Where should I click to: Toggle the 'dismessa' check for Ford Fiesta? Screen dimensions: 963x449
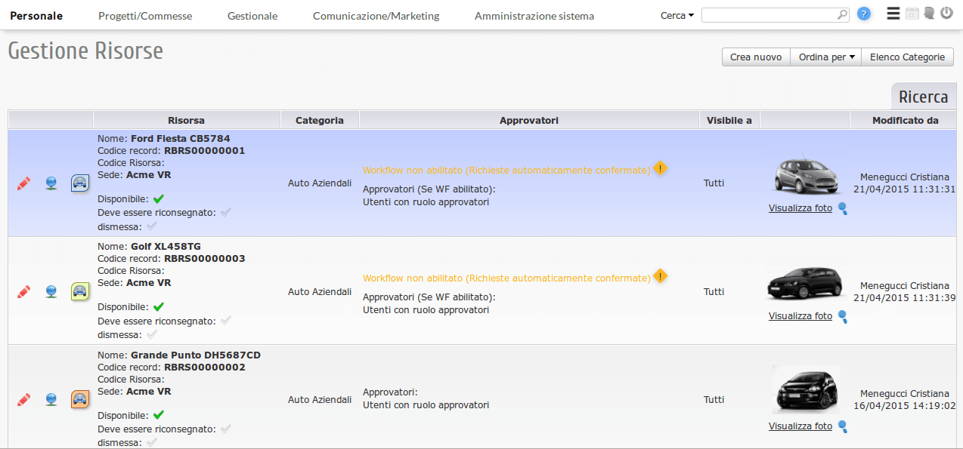tap(152, 226)
